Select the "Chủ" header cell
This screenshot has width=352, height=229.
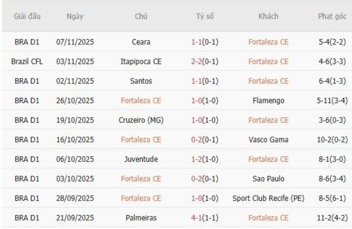coord(141,16)
